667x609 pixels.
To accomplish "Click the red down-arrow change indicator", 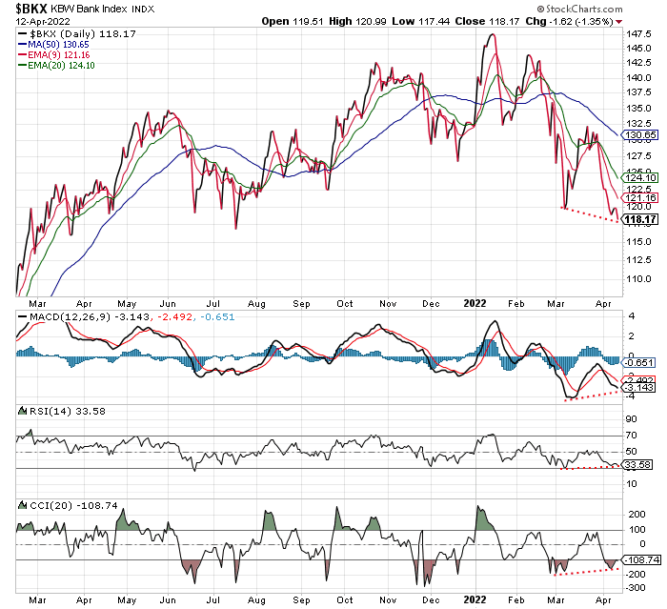I will (x=619, y=22).
